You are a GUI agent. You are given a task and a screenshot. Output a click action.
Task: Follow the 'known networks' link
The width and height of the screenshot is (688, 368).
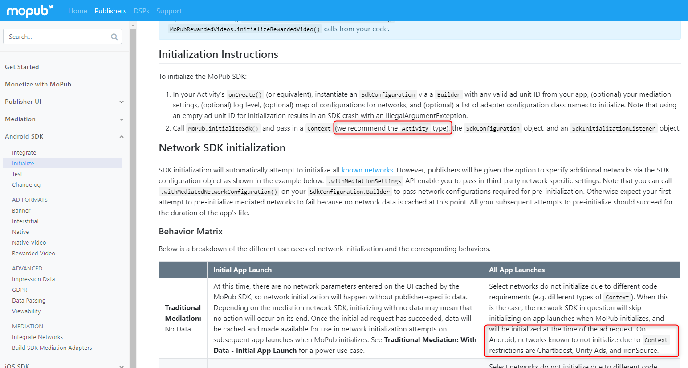367,170
